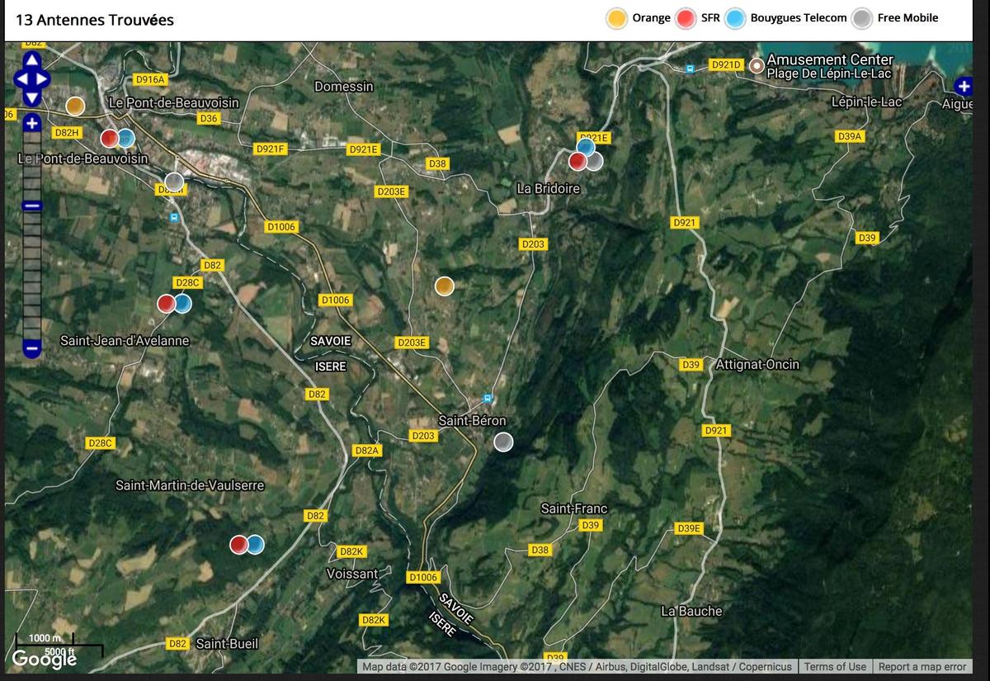This screenshot has width=990, height=681.
Task: Select Bouygues marker below Saint-Martin-de-Vaulserre
Action: tap(255, 545)
